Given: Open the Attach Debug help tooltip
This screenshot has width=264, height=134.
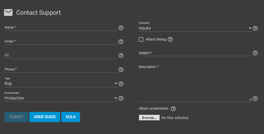Looking at the screenshot, I should pos(170,39).
